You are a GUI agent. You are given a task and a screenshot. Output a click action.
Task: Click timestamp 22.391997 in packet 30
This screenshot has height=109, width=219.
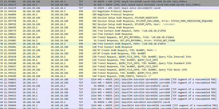10,44
